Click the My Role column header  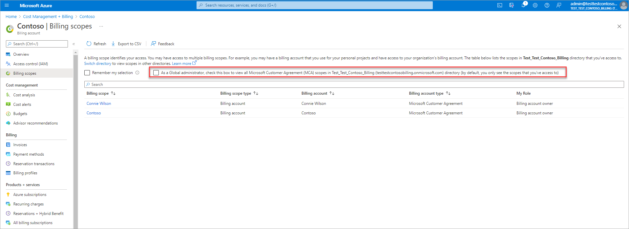point(524,93)
